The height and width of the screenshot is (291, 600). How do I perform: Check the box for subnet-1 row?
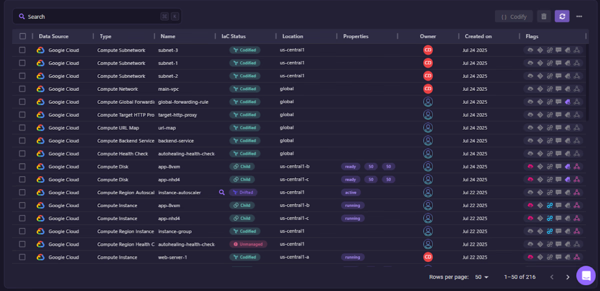tap(22, 63)
